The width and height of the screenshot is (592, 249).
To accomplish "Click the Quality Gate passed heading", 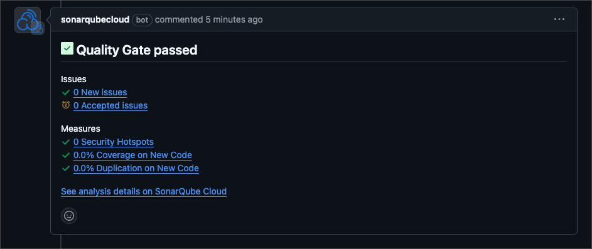I will [137, 50].
